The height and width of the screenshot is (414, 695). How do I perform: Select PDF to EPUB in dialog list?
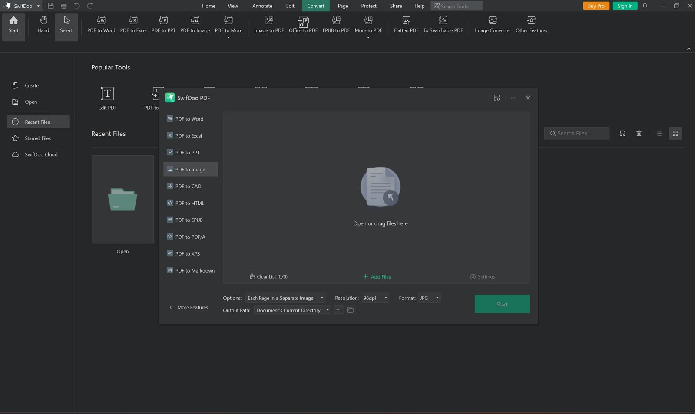click(191, 220)
